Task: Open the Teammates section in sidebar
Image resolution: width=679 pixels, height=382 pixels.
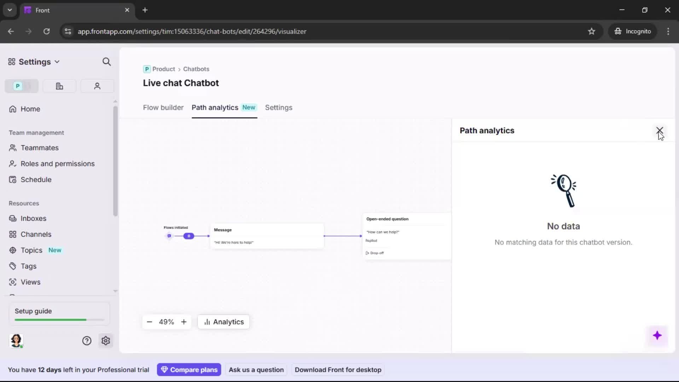Action: (39, 148)
